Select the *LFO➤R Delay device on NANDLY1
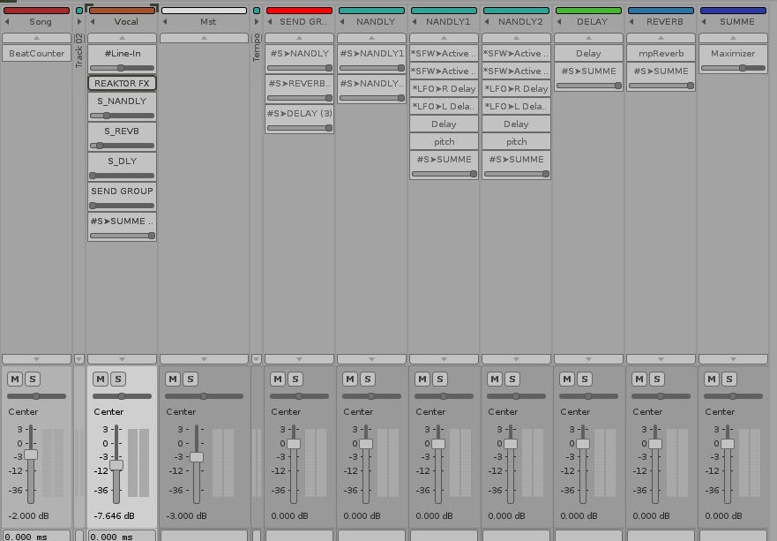Viewport: 777px width, 541px height. tap(444, 89)
